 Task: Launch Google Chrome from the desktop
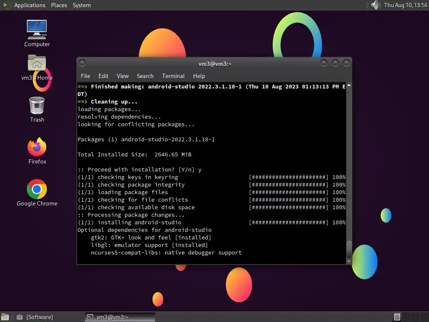(x=37, y=193)
